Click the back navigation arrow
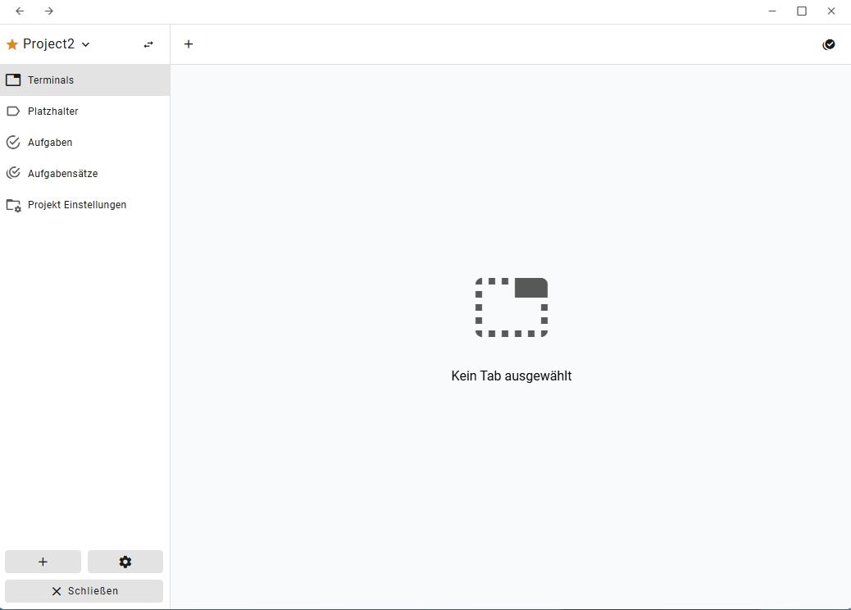This screenshot has width=851, height=610. 20,11
